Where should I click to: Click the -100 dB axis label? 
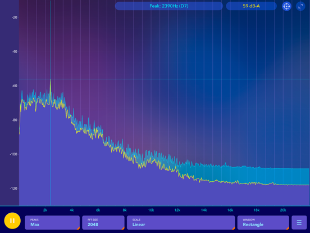coord(13,154)
